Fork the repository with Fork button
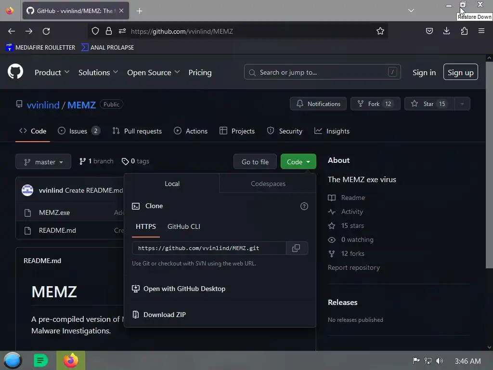This screenshot has height=370, width=493. (x=376, y=104)
